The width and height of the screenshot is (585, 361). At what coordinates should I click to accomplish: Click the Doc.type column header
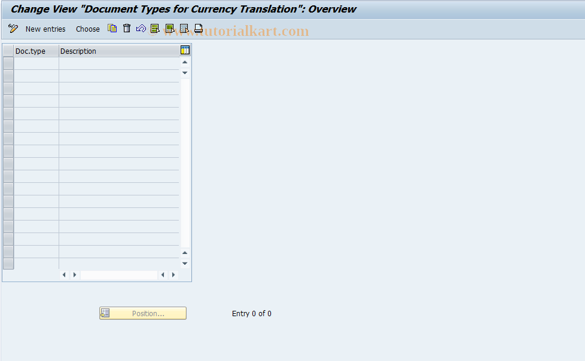[36, 51]
